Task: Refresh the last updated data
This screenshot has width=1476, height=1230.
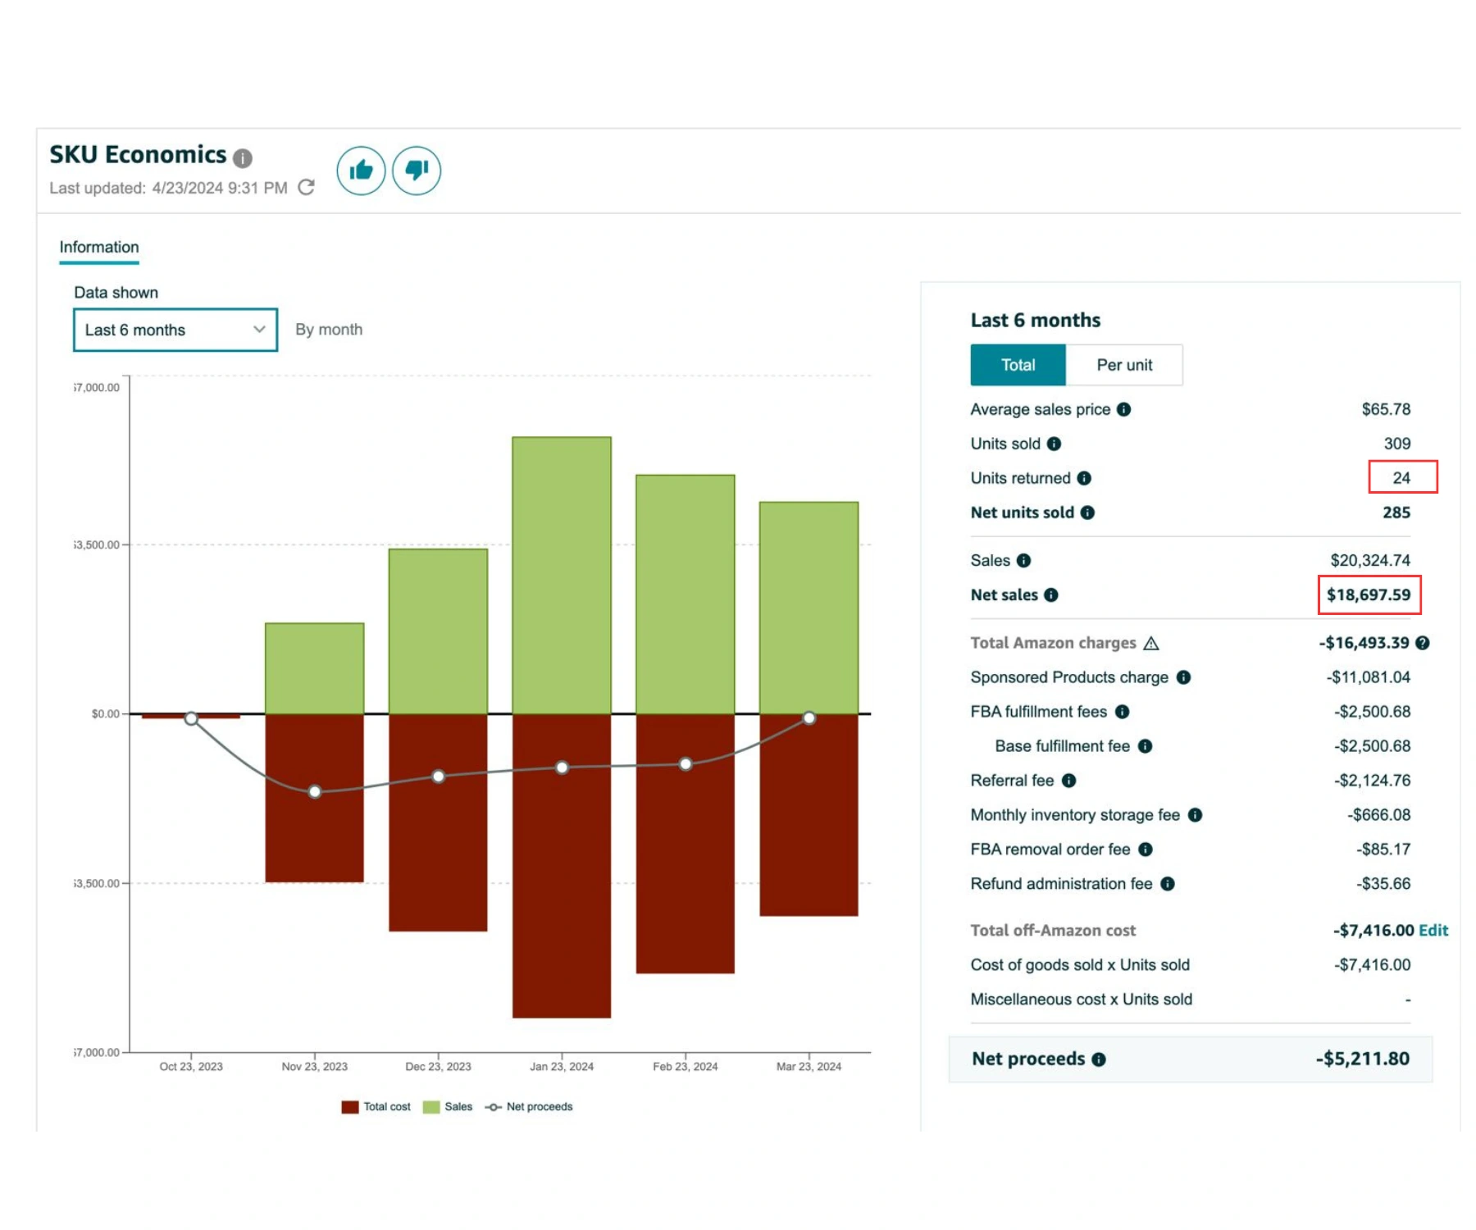Action: pyautogui.click(x=307, y=188)
